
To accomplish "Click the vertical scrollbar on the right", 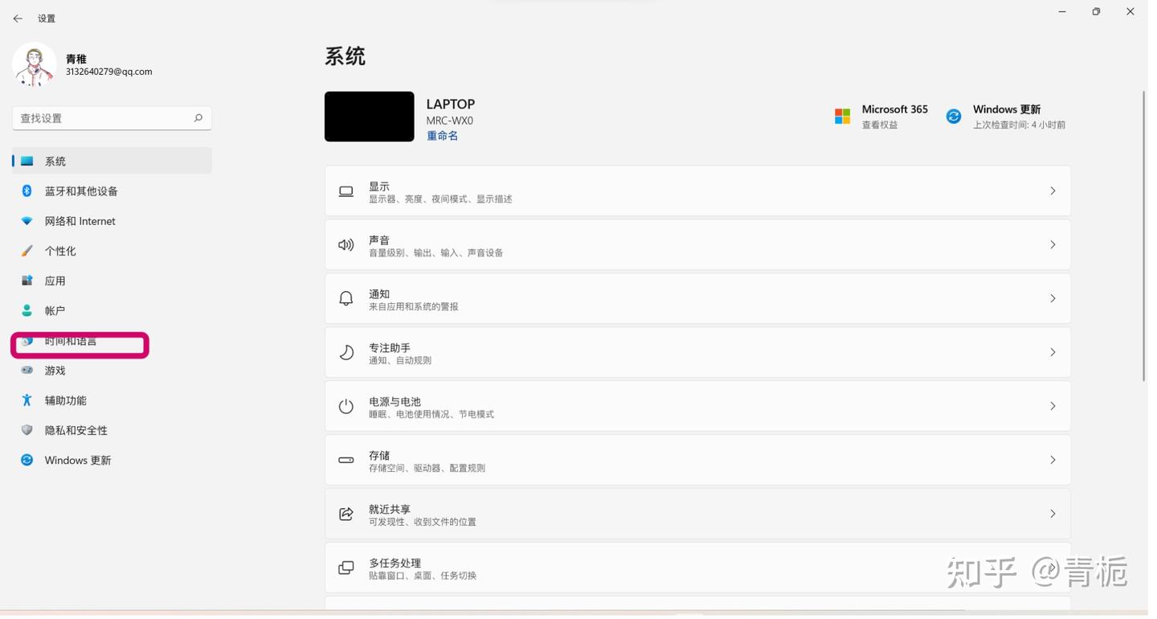I will [1144, 233].
